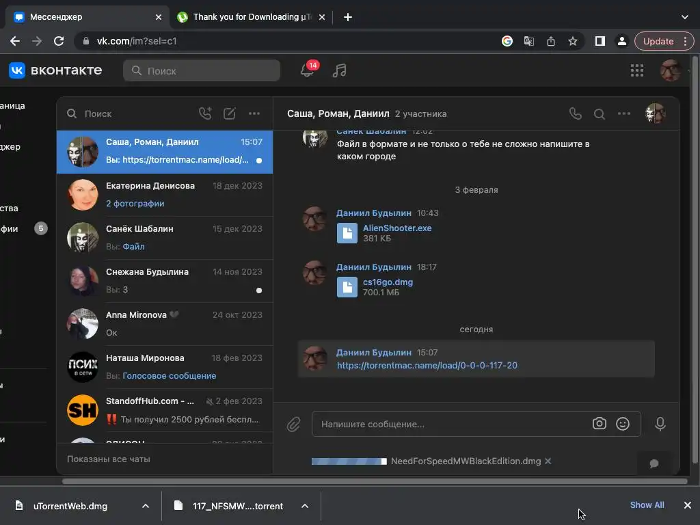Focus the VK top search field
The height and width of the screenshot is (525, 700).
pyautogui.click(x=202, y=70)
